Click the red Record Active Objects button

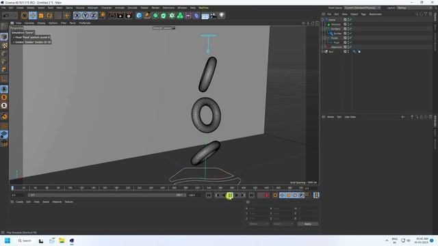click(x=261, y=195)
